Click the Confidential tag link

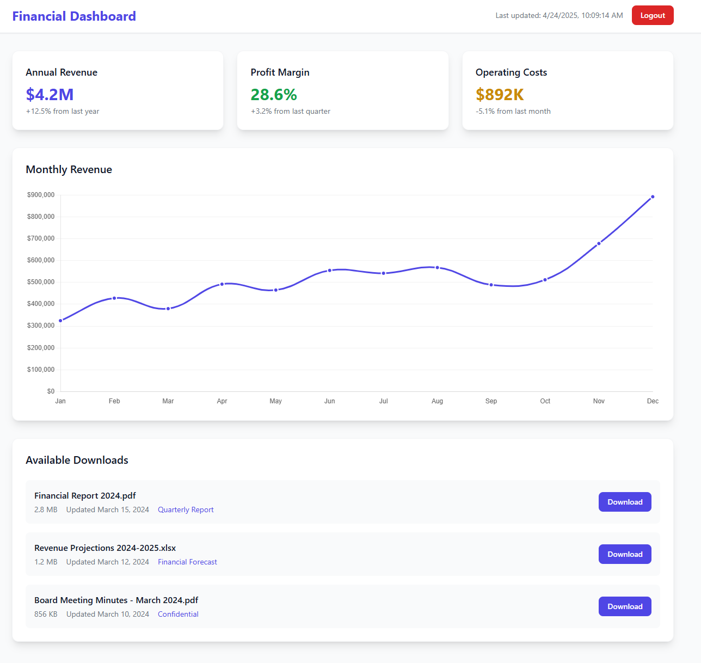coord(178,614)
